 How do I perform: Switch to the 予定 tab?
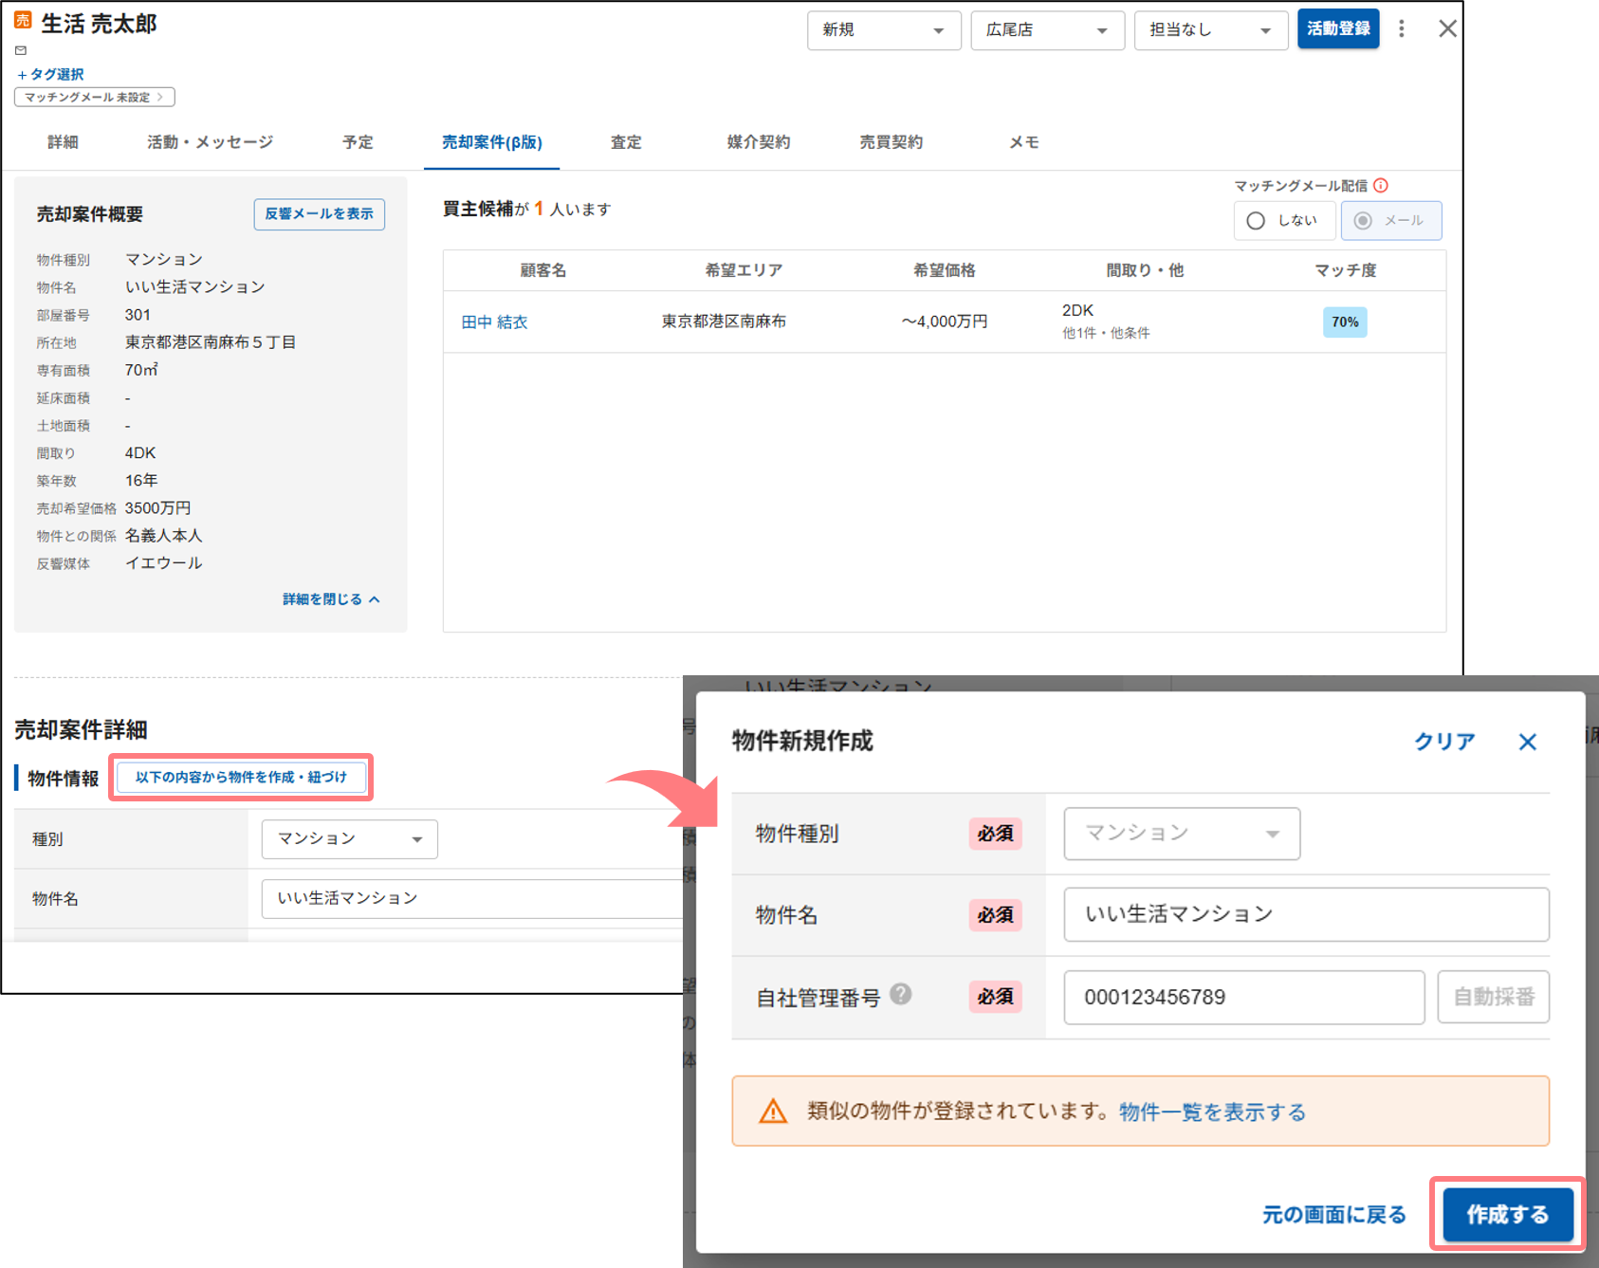(358, 142)
